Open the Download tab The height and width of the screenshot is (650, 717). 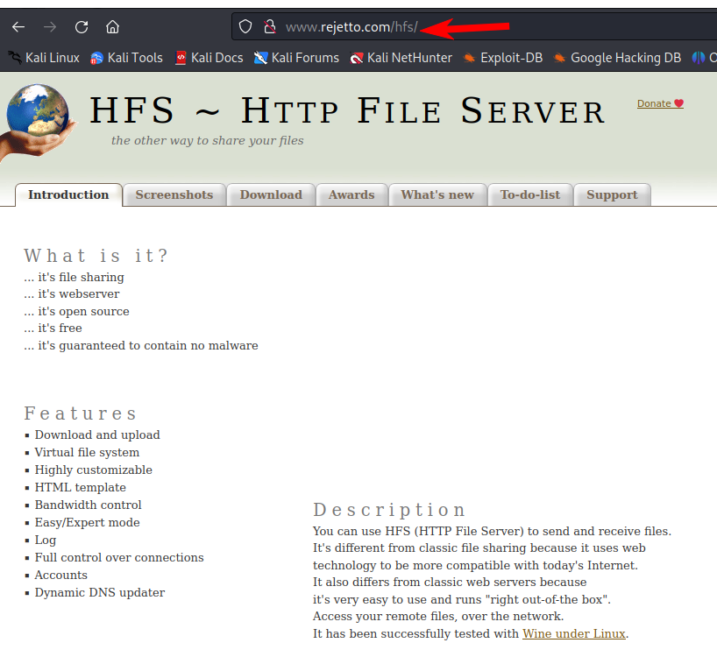[271, 194]
